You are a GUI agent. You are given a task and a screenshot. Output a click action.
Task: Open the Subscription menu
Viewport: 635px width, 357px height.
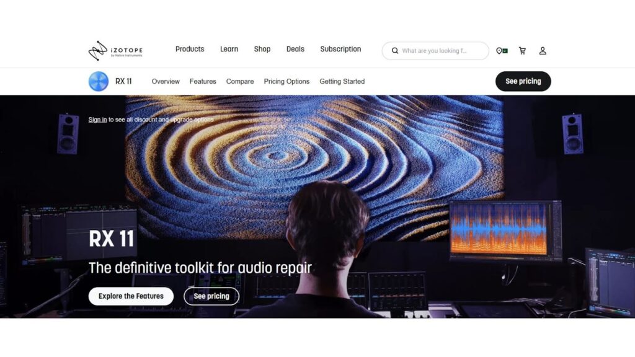(x=340, y=49)
